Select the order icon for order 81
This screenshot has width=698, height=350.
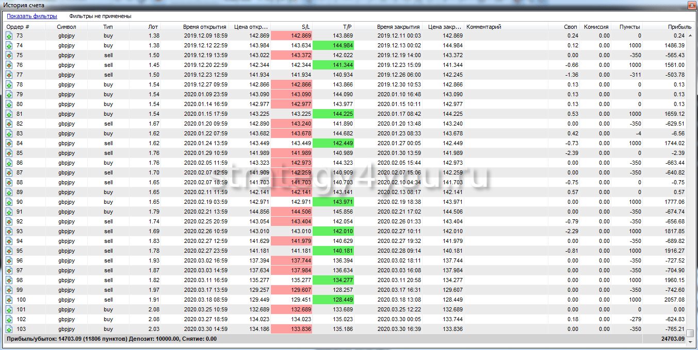[x=9, y=114]
